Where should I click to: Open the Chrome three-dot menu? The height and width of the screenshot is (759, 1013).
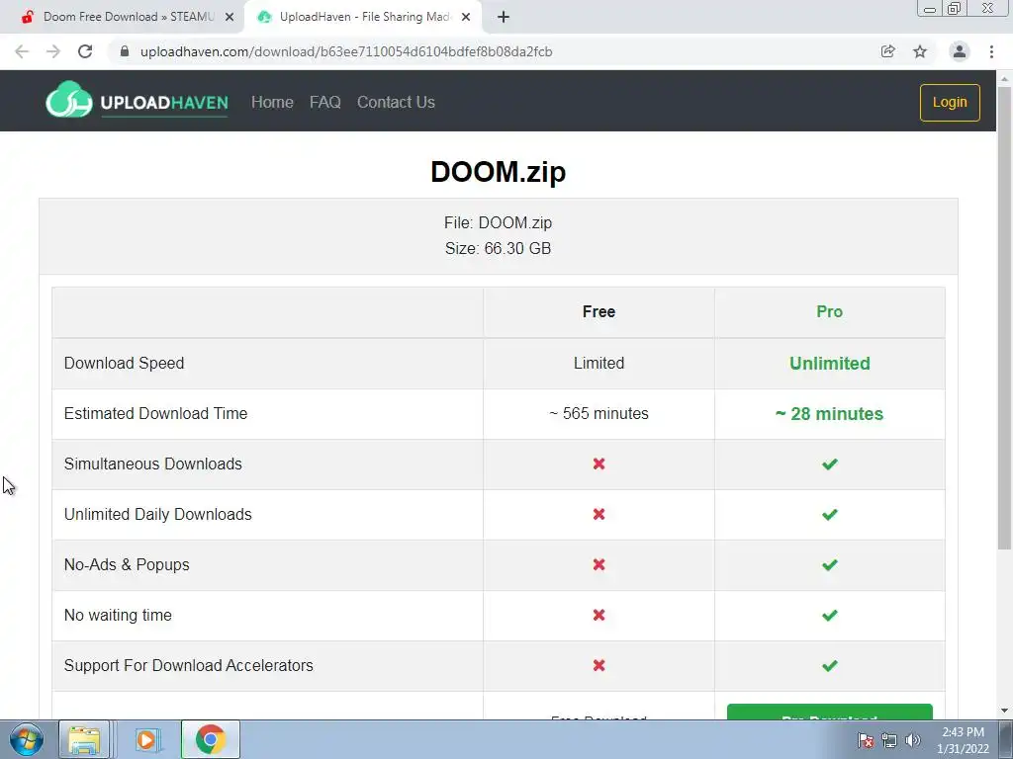(x=991, y=51)
